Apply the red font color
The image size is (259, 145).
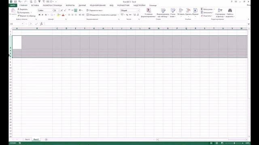(63, 15)
